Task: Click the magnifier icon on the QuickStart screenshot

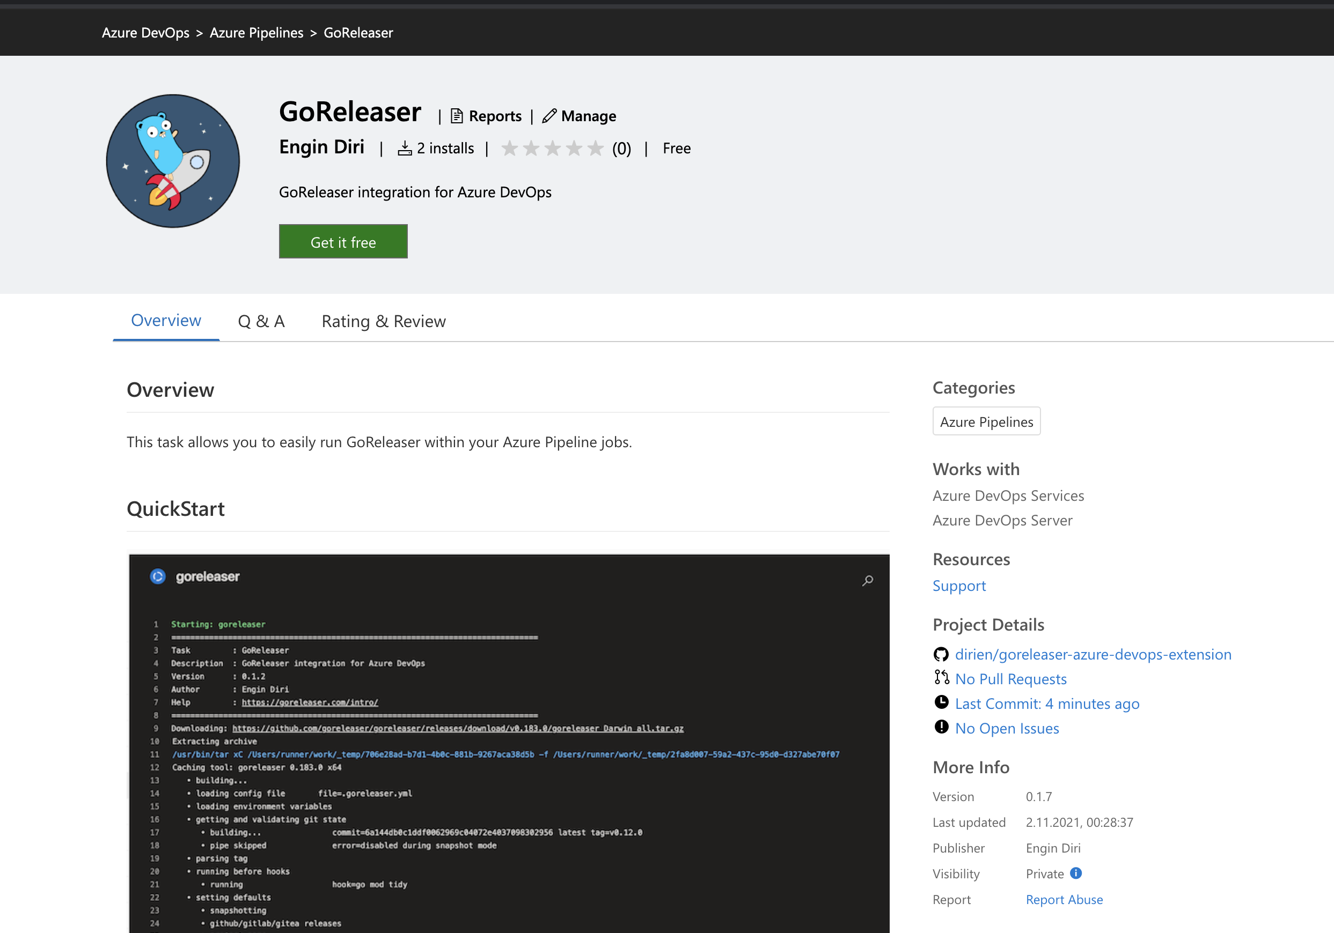Action: click(868, 581)
